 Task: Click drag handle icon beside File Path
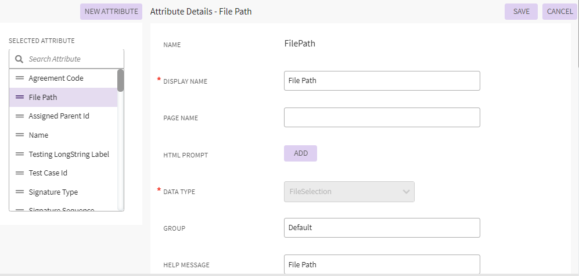coord(20,97)
